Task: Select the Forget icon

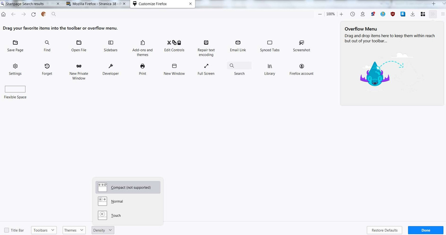Action: tap(47, 66)
